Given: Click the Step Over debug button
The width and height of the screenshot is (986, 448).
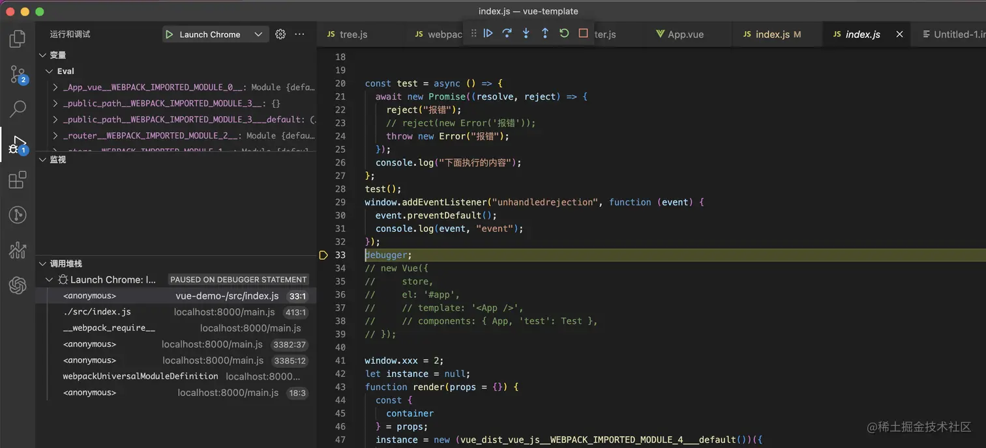Looking at the screenshot, I should 507,33.
